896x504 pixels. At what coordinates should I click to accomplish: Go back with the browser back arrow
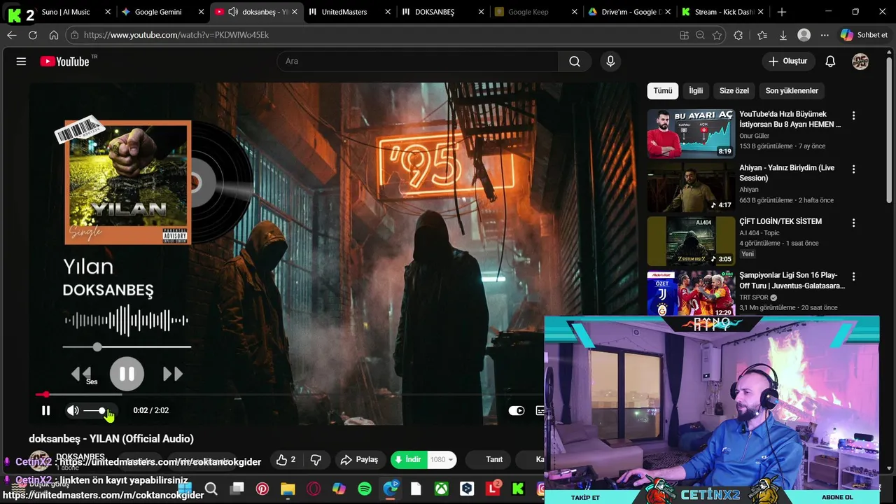coord(12,35)
